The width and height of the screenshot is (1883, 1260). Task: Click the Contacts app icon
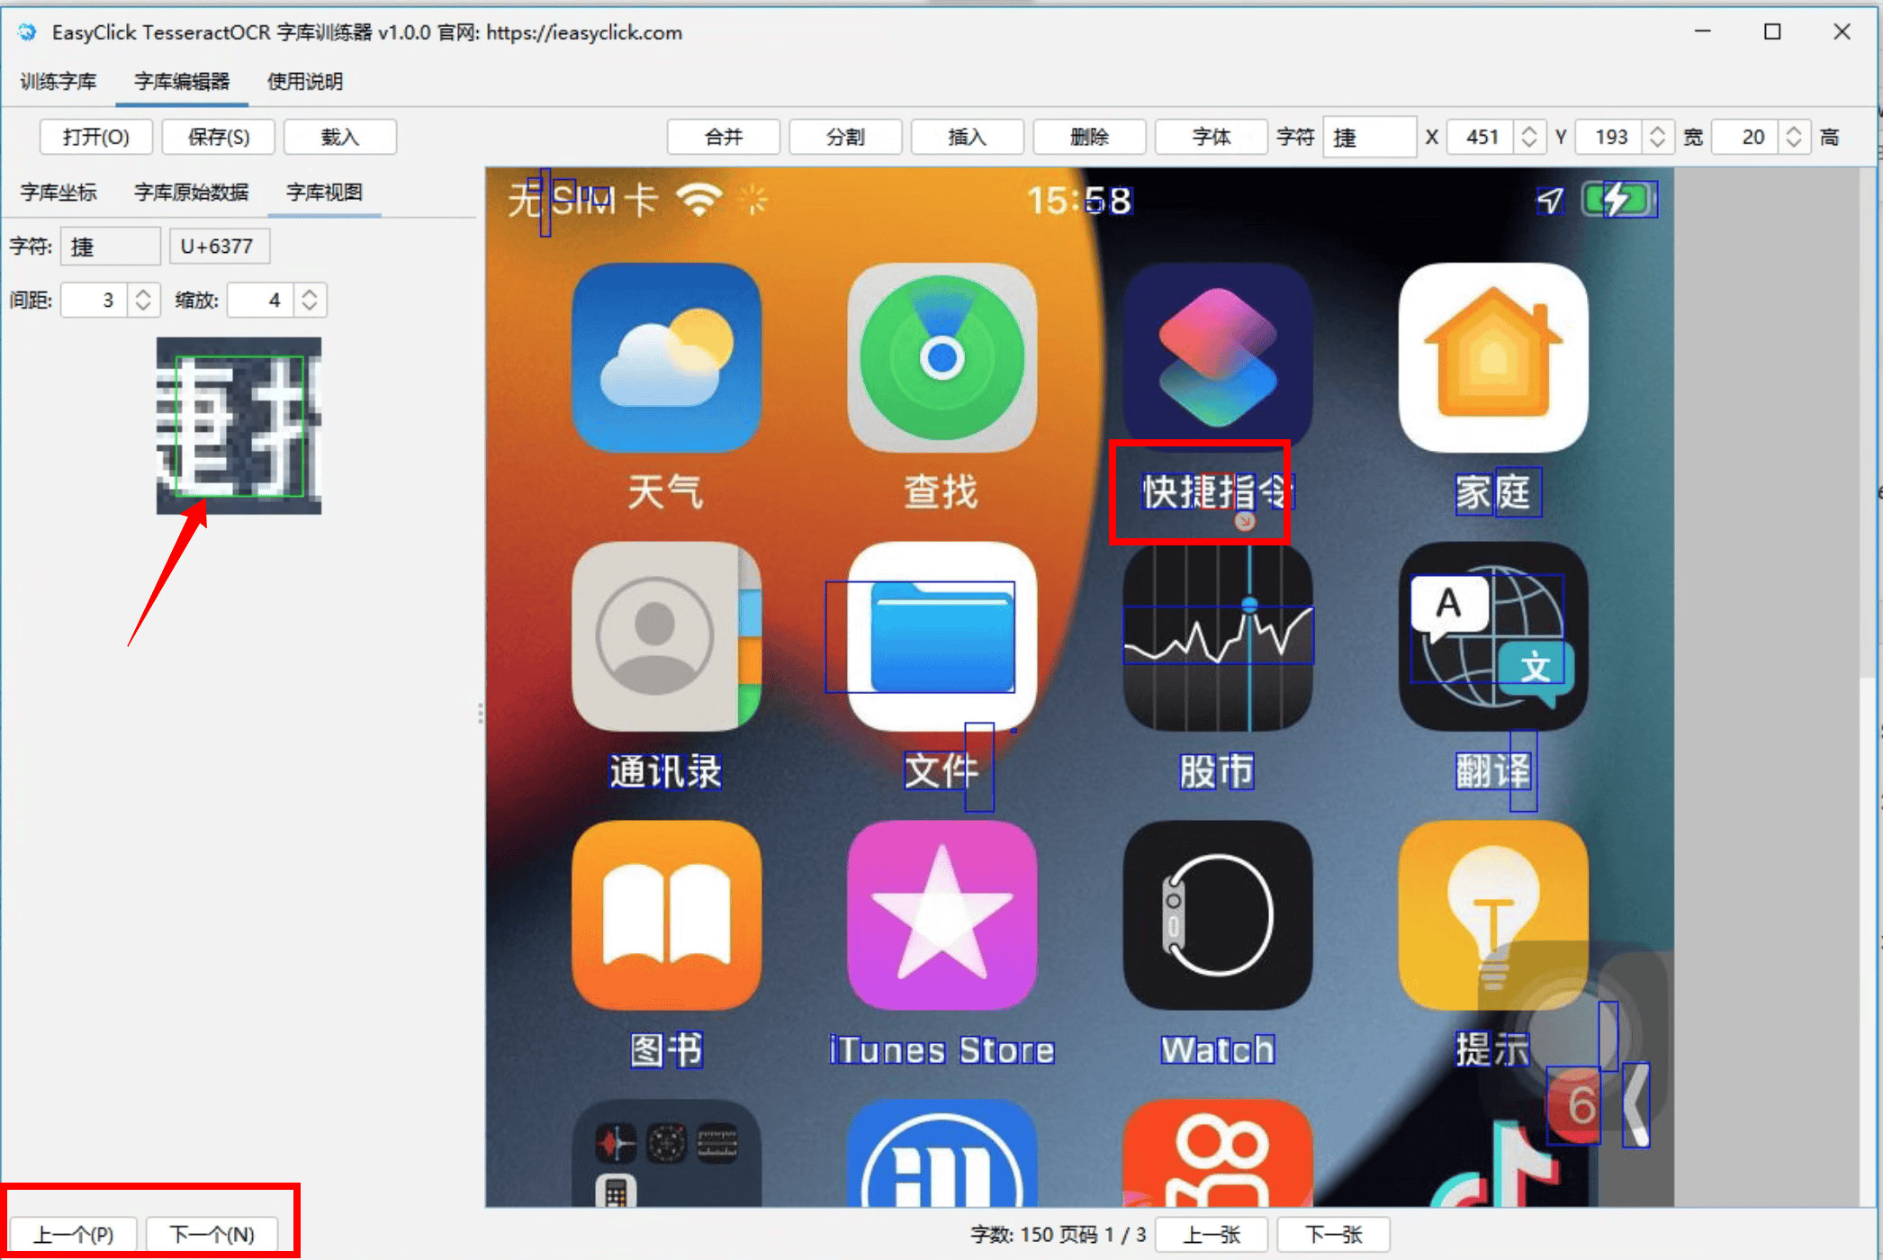[666, 636]
